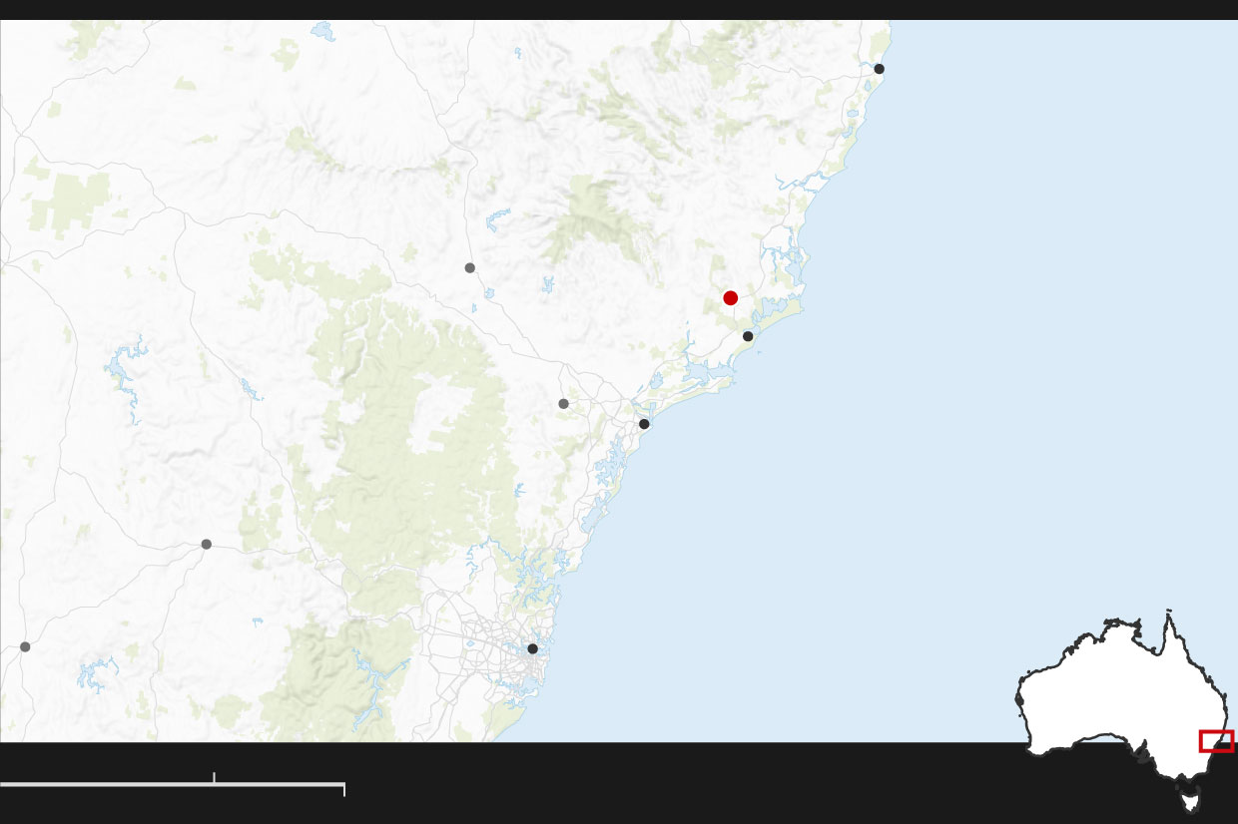
Task: Select the gray dot at the western road junction
Action: point(206,544)
